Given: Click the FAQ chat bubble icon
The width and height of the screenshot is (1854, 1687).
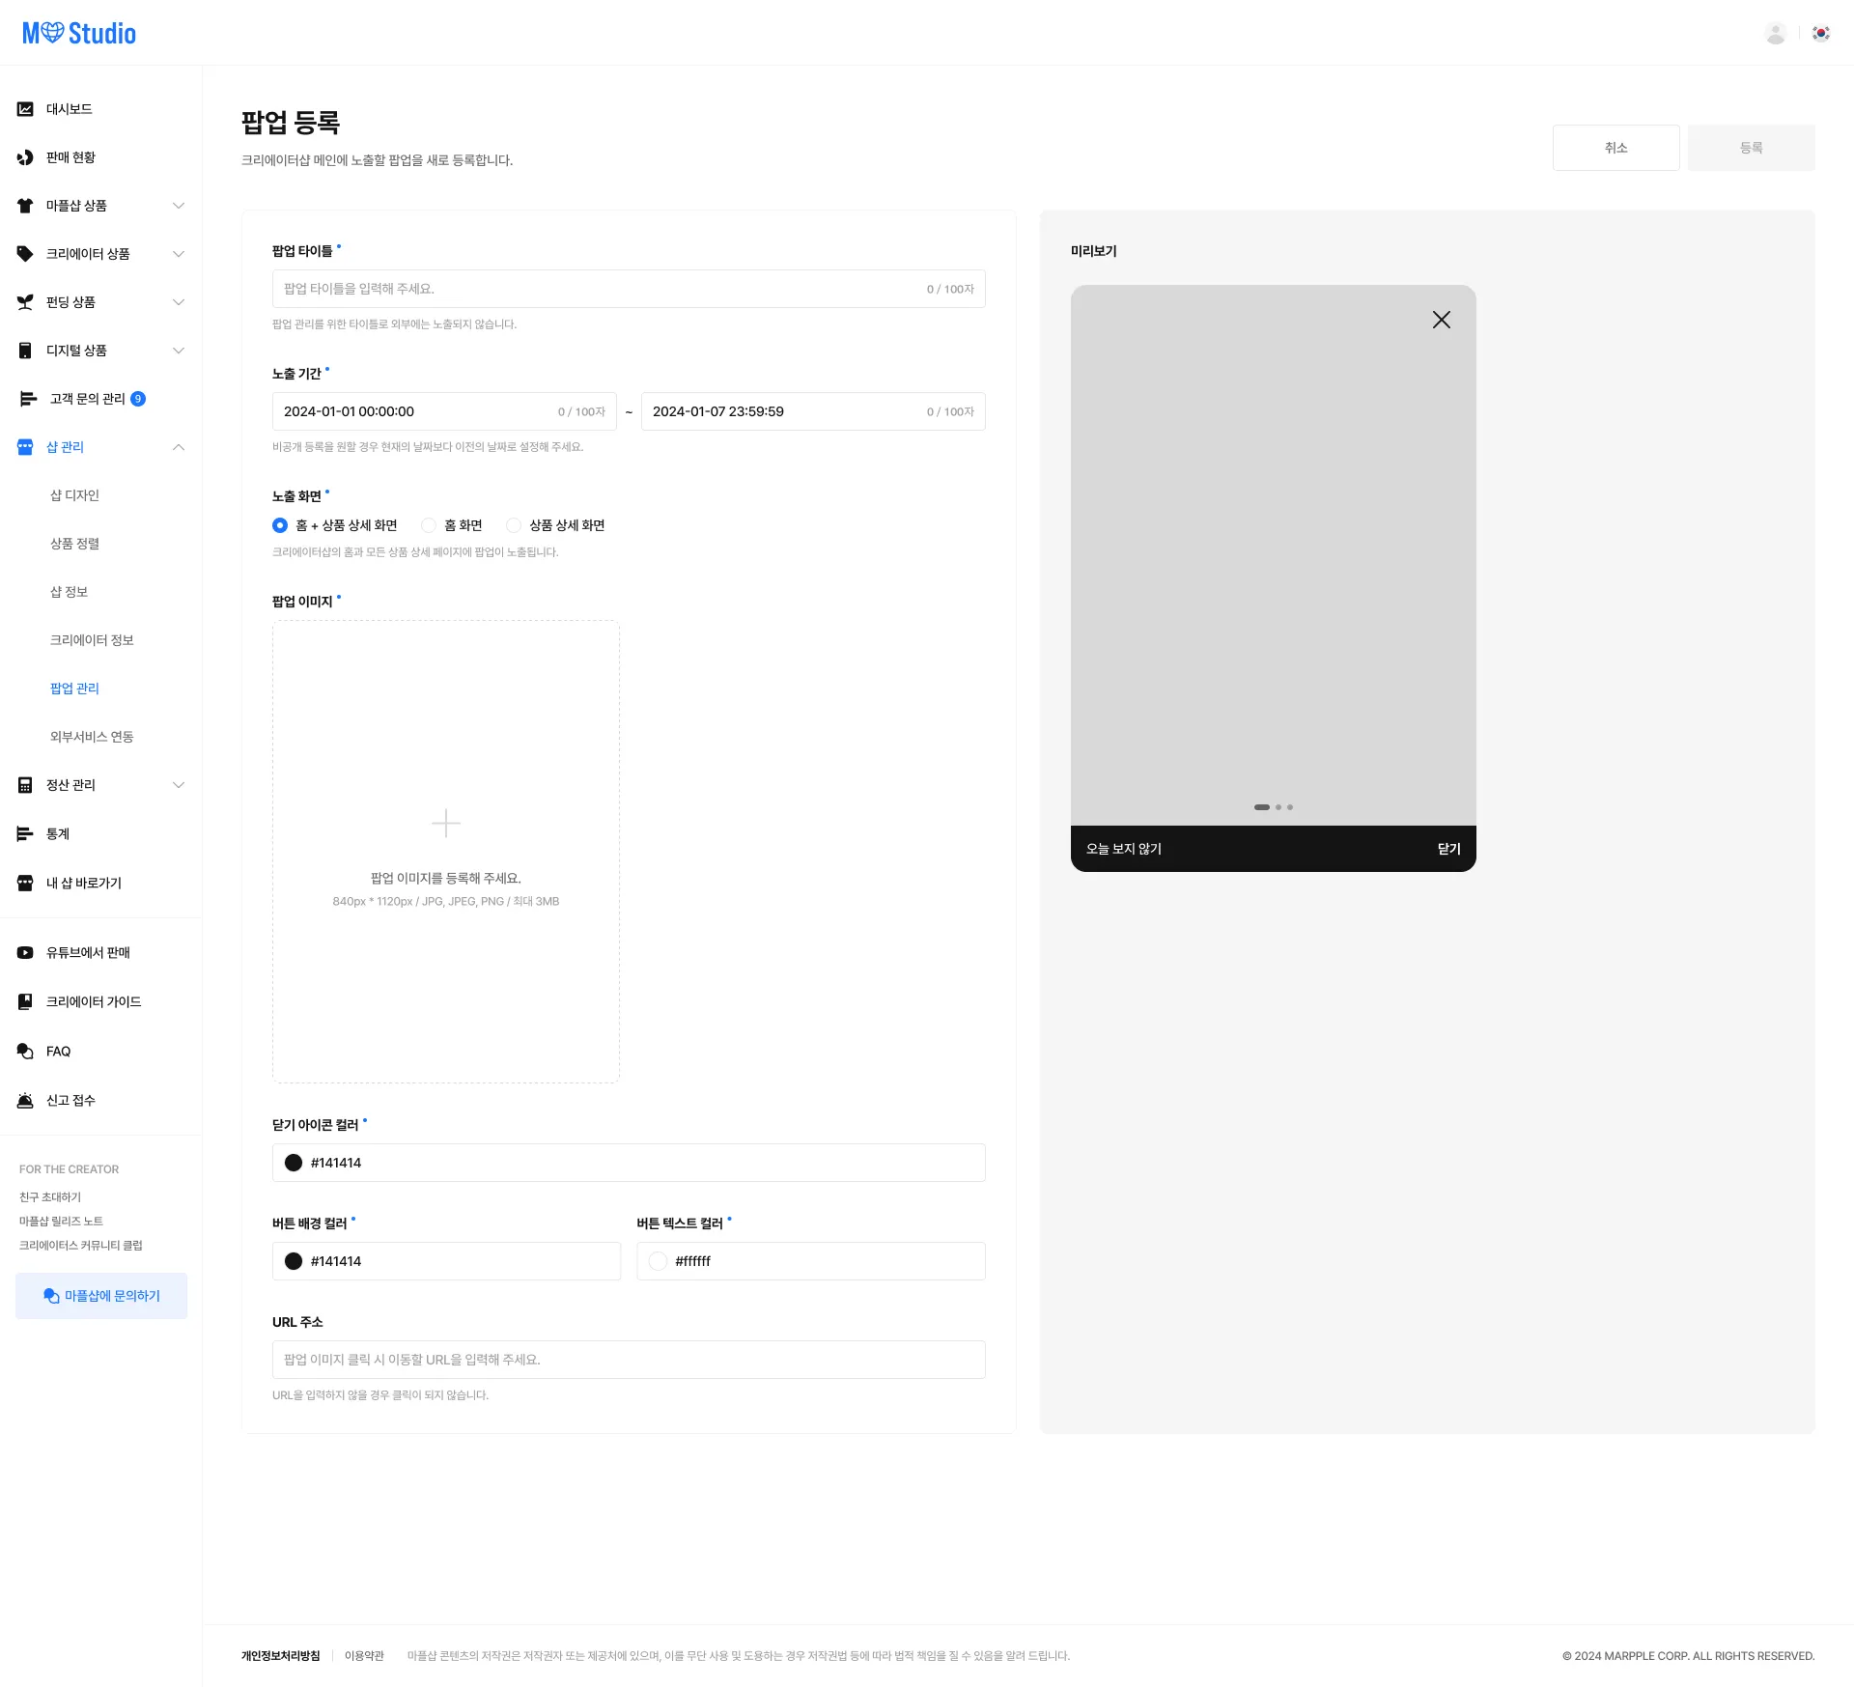Looking at the screenshot, I should (25, 1052).
